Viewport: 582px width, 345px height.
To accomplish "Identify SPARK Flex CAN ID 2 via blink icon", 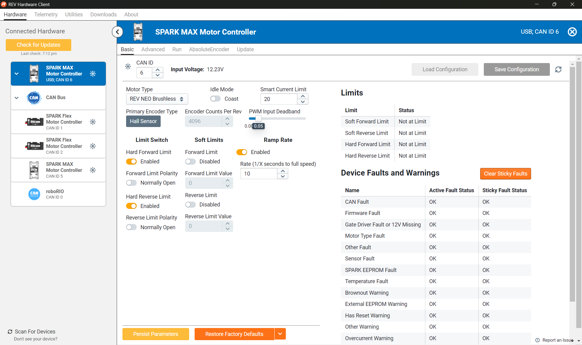I will pyautogui.click(x=93, y=146).
